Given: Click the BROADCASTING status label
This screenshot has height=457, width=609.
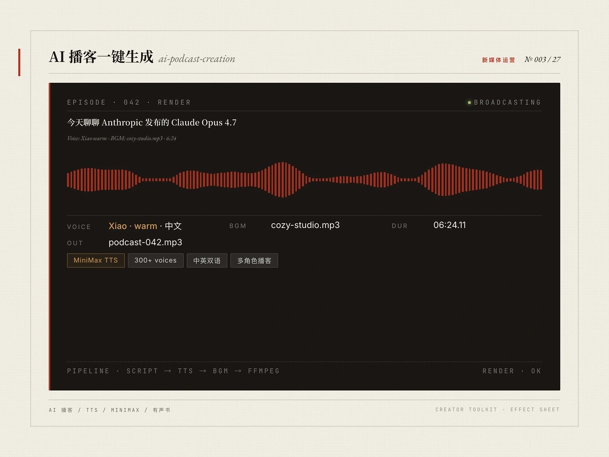Looking at the screenshot, I should (507, 103).
